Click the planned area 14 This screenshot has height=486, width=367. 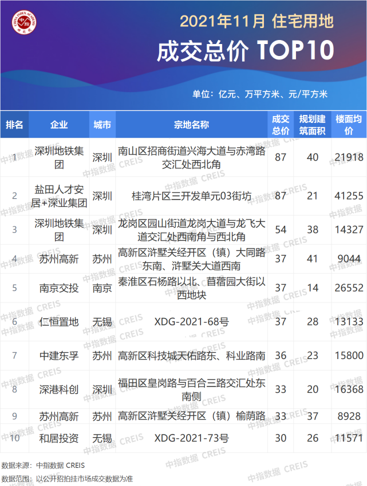[x=313, y=288]
